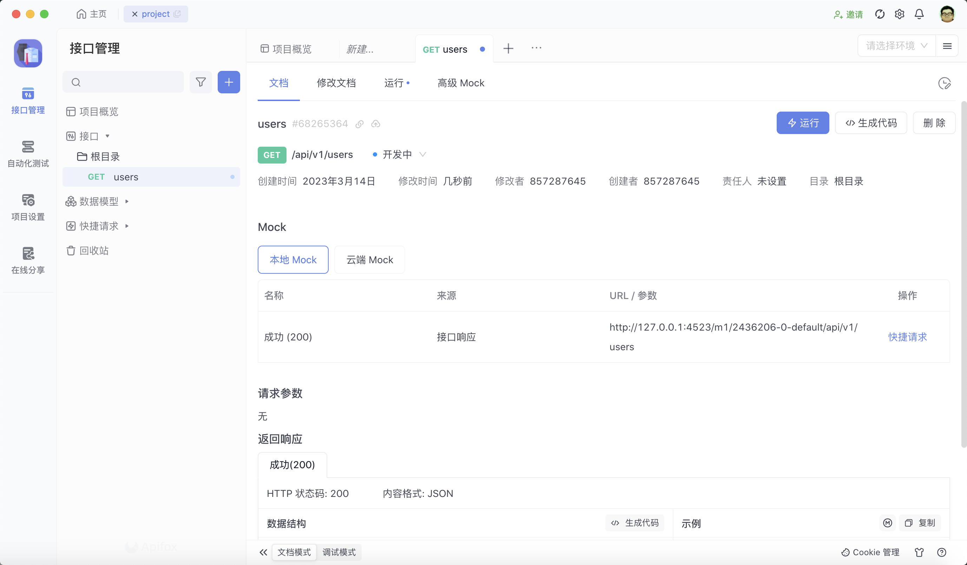967x565 pixels.
Task: Copy the users API link icon
Action: click(x=359, y=124)
